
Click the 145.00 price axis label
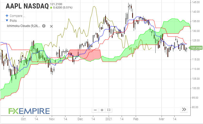pos(196,2)
